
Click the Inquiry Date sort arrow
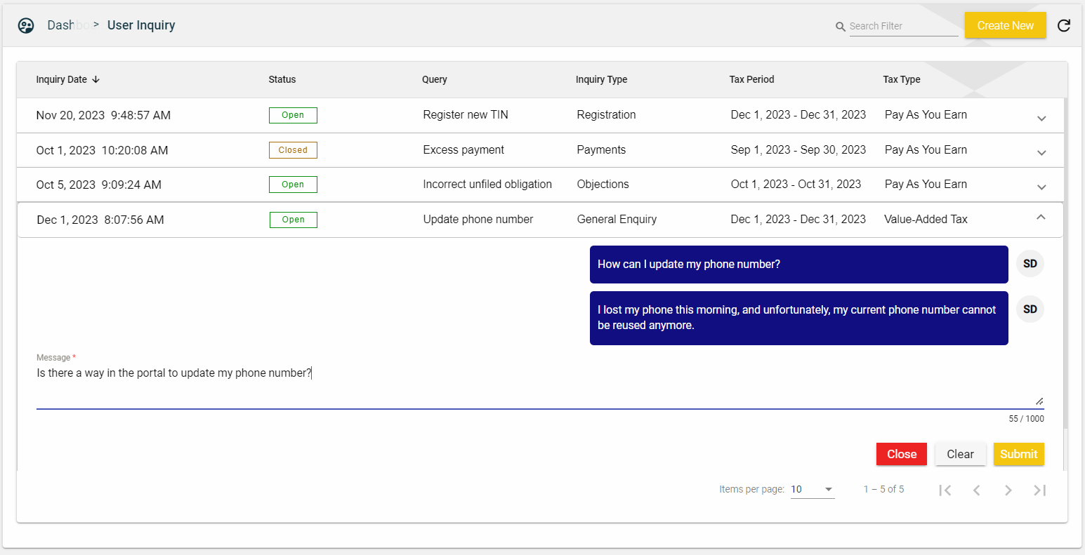[x=96, y=79]
